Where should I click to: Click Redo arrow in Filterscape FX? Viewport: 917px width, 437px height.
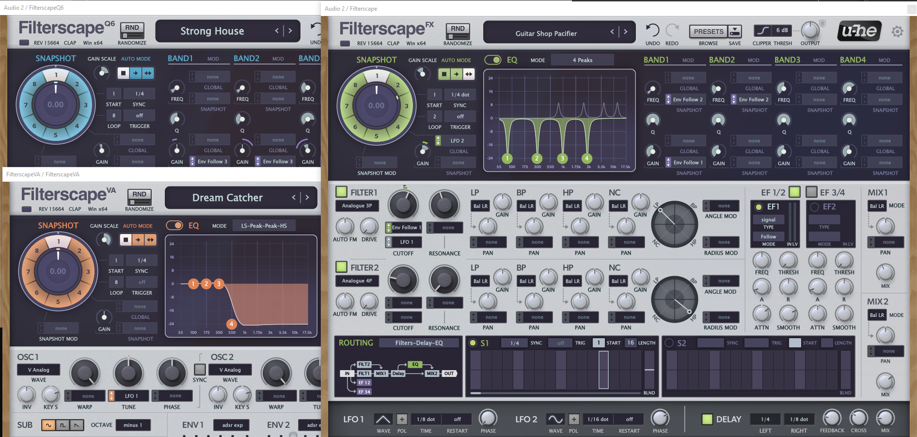(x=672, y=31)
